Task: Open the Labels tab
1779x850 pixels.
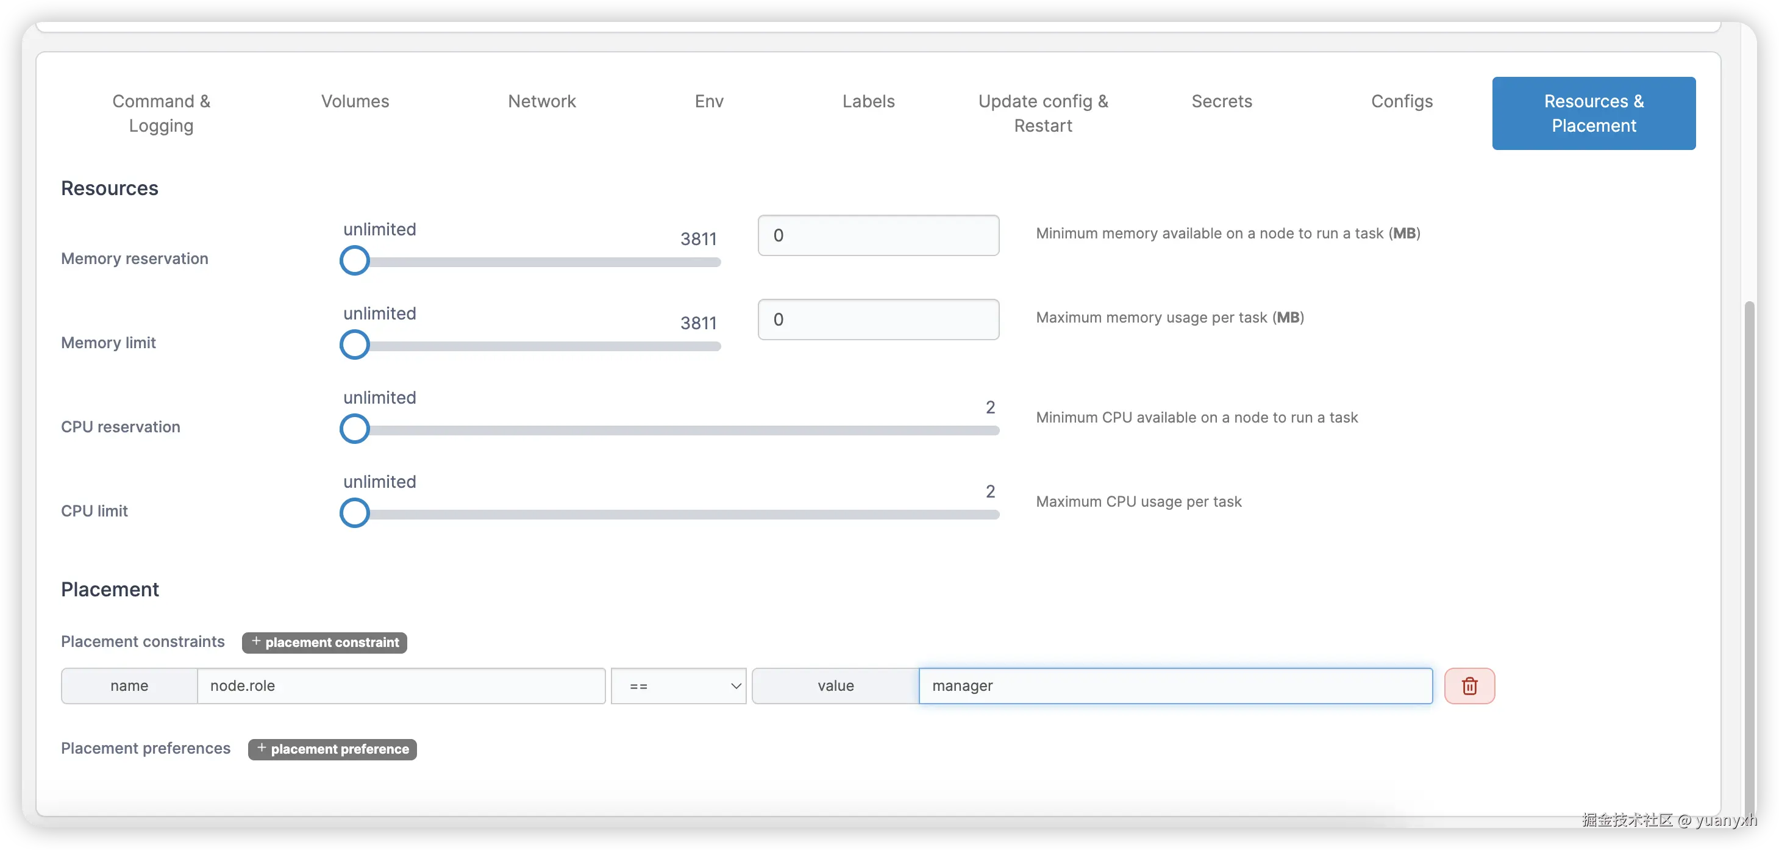Action: (868, 101)
